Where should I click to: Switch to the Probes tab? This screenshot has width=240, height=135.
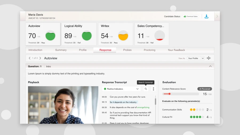[x=127, y=50]
